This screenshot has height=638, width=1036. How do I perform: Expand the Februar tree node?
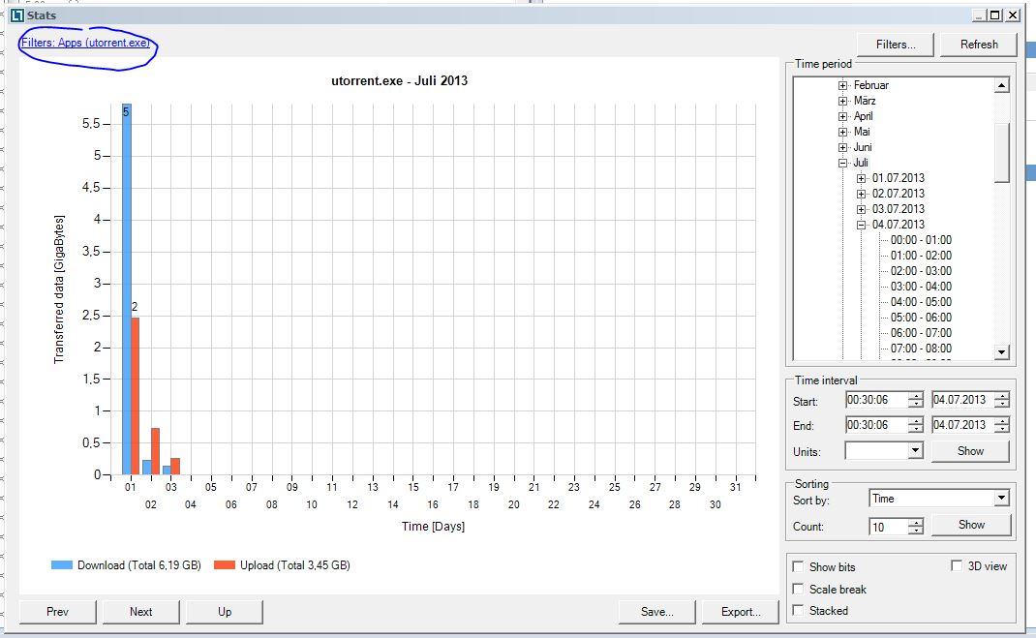click(x=842, y=85)
